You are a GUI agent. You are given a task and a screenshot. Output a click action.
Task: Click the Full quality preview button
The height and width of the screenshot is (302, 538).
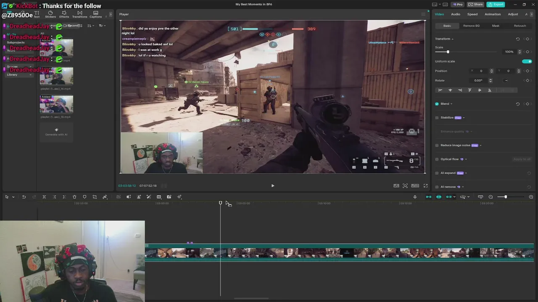click(396, 185)
